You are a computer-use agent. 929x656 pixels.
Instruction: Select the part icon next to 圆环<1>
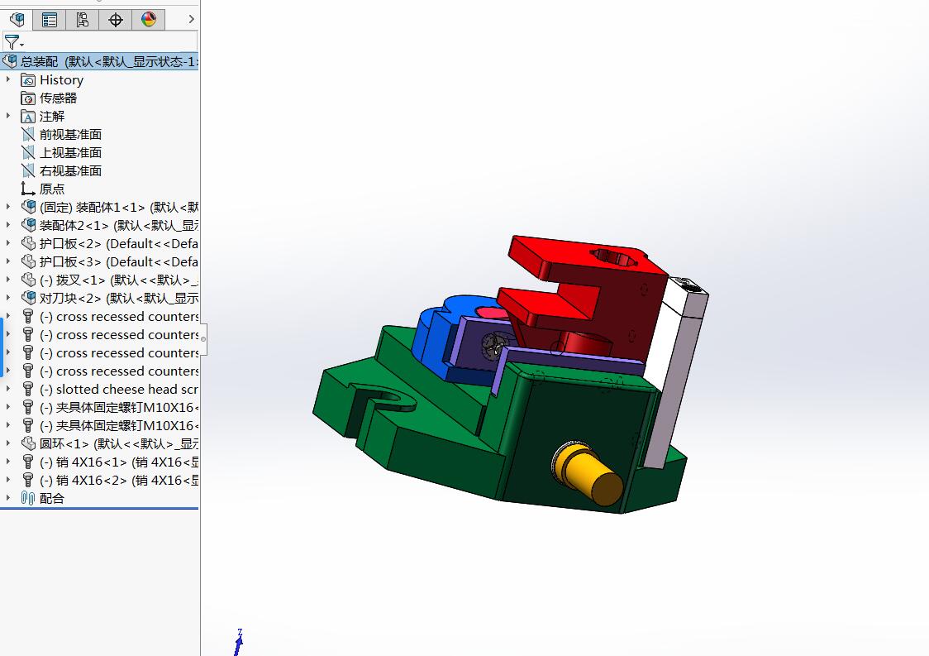[27, 443]
